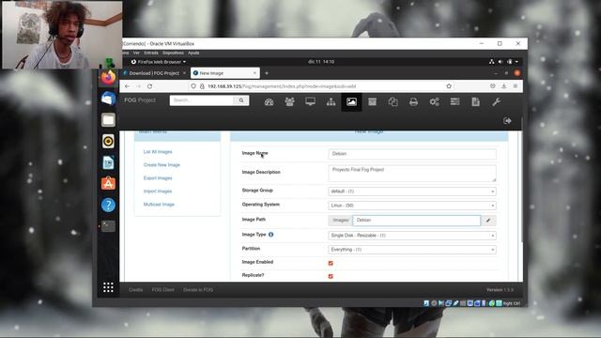Click the Donate to FOG footer link

click(x=198, y=290)
